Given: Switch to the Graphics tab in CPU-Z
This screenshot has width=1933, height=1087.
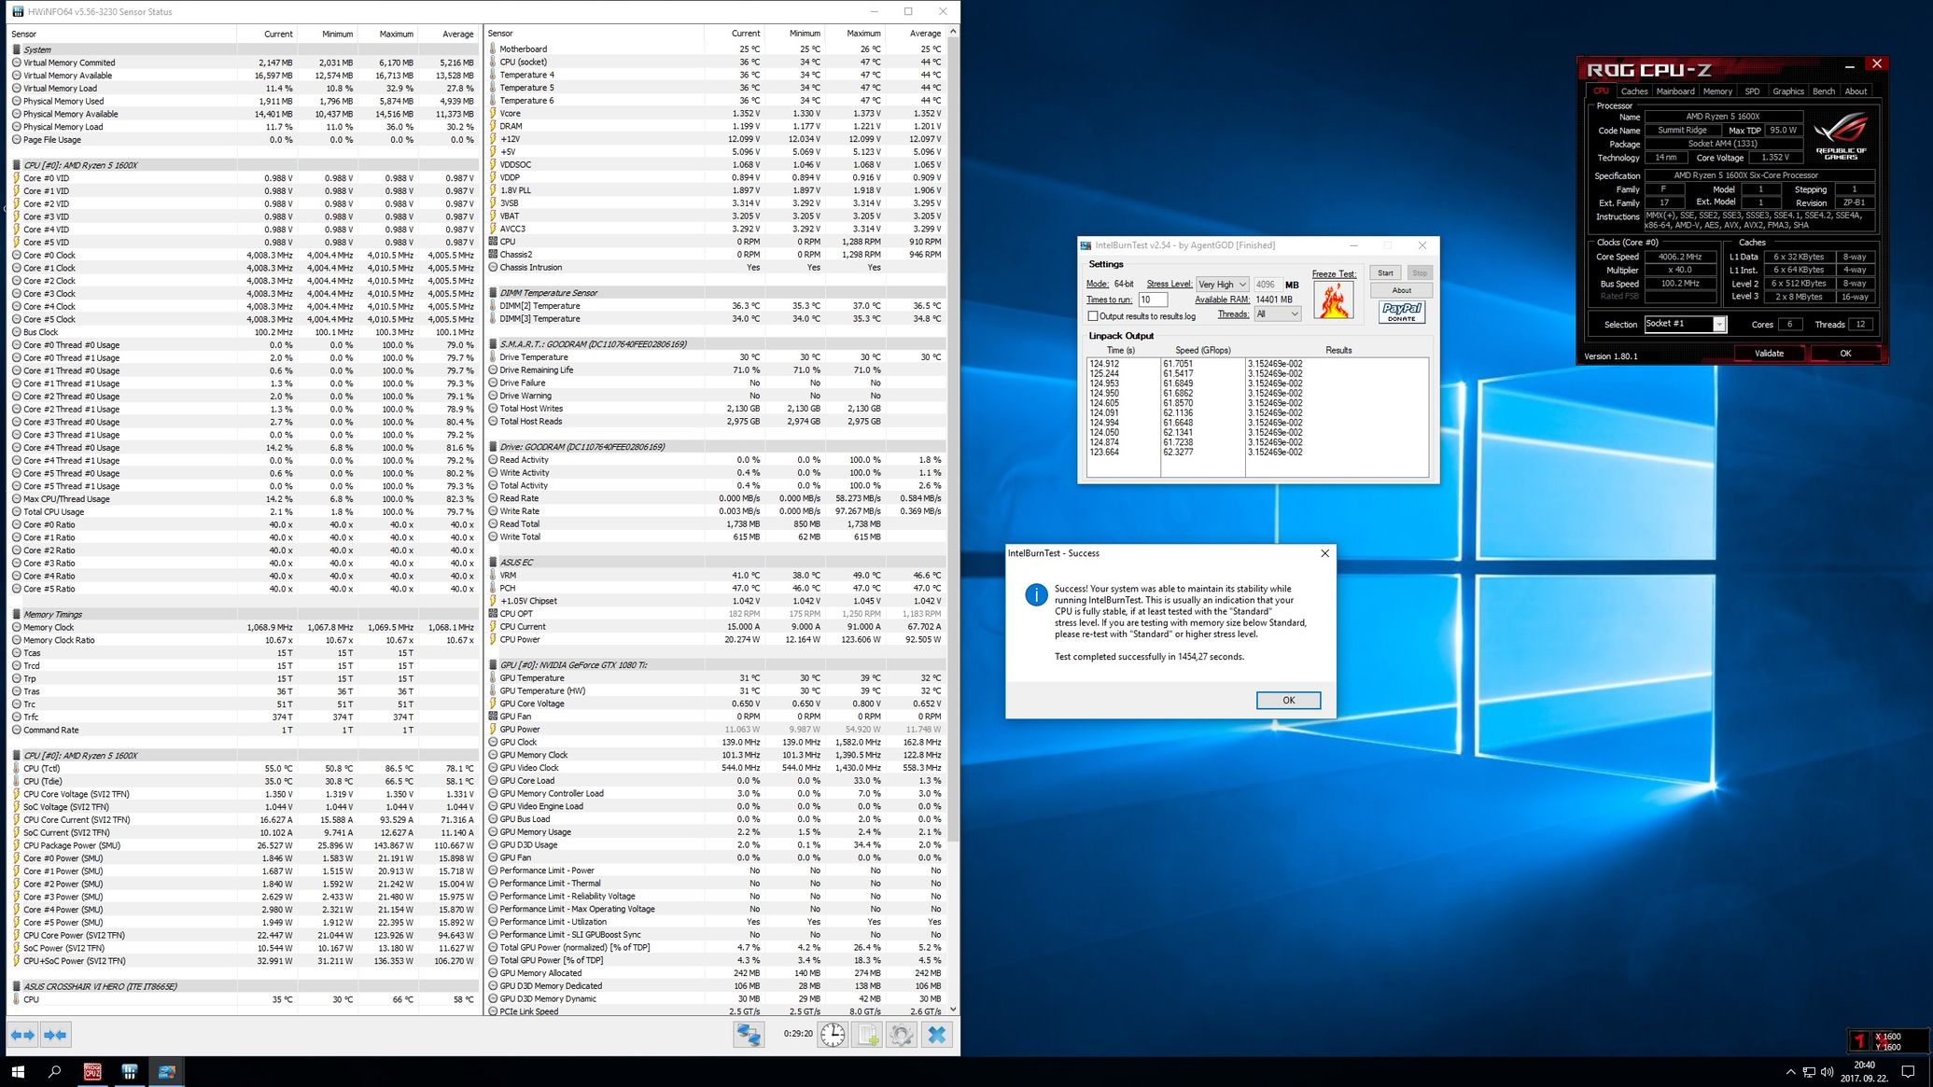Looking at the screenshot, I should [x=1788, y=91].
